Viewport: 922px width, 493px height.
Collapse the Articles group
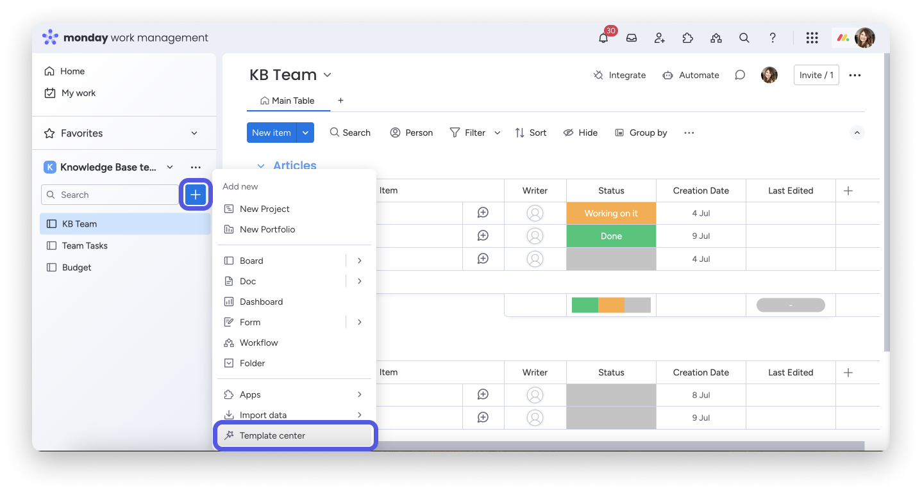pos(261,166)
